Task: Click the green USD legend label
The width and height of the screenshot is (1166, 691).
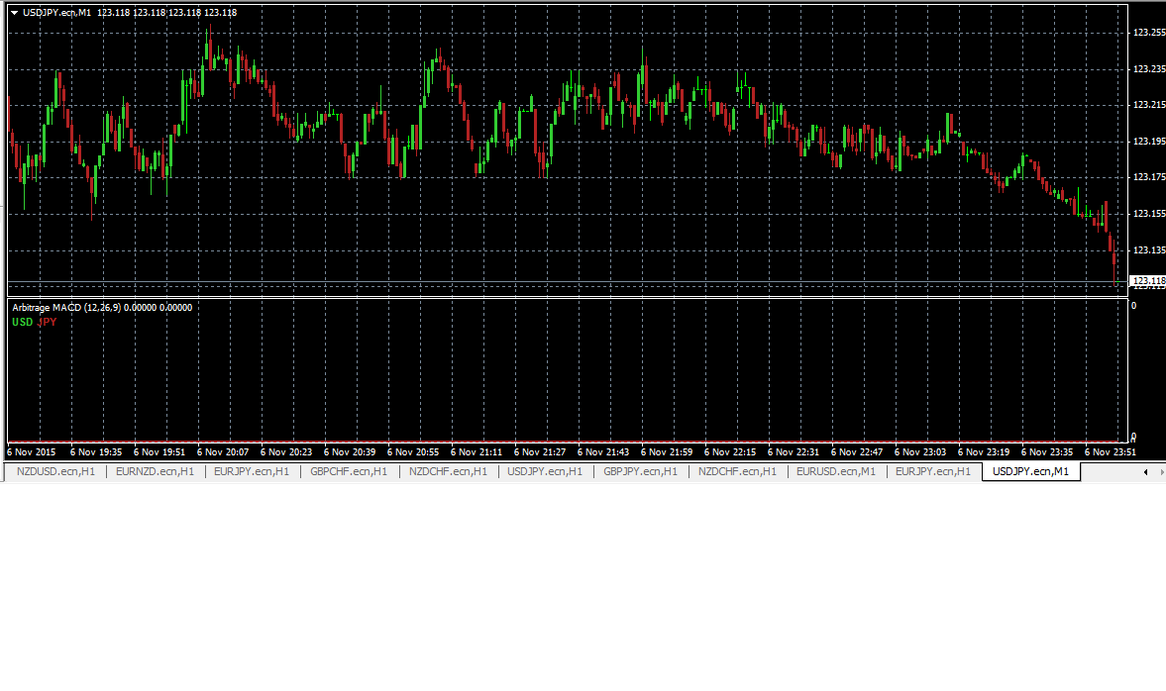Action: (x=20, y=322)
